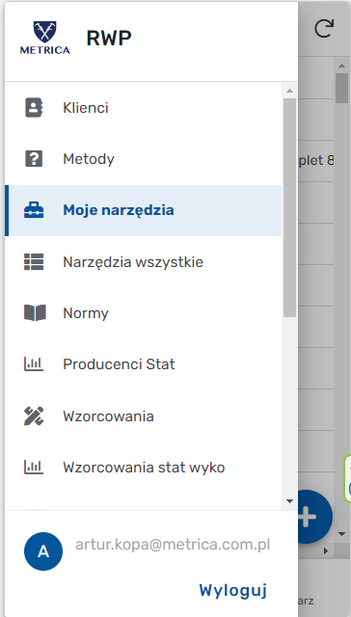The image size is (351, 617).
Task: Click the Narzędzia wszystkie list icon
Action: point(34,261)
